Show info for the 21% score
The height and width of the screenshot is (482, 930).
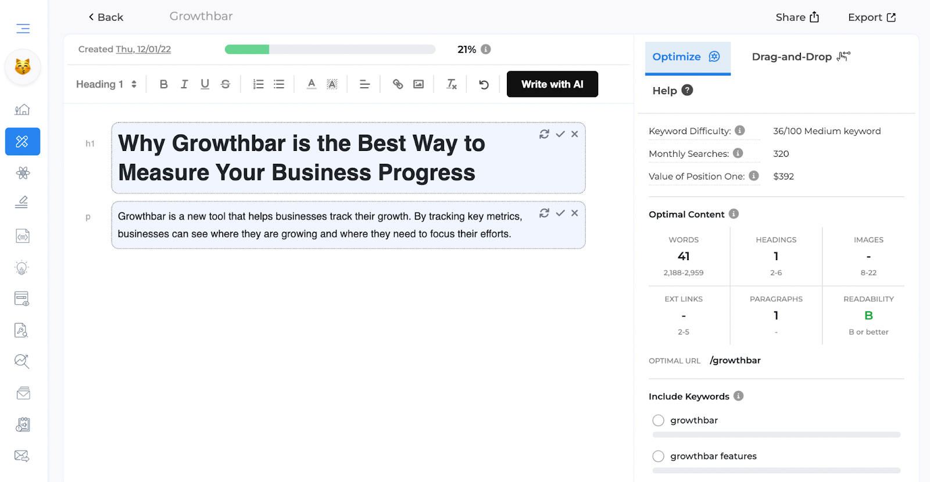[486, 49]
